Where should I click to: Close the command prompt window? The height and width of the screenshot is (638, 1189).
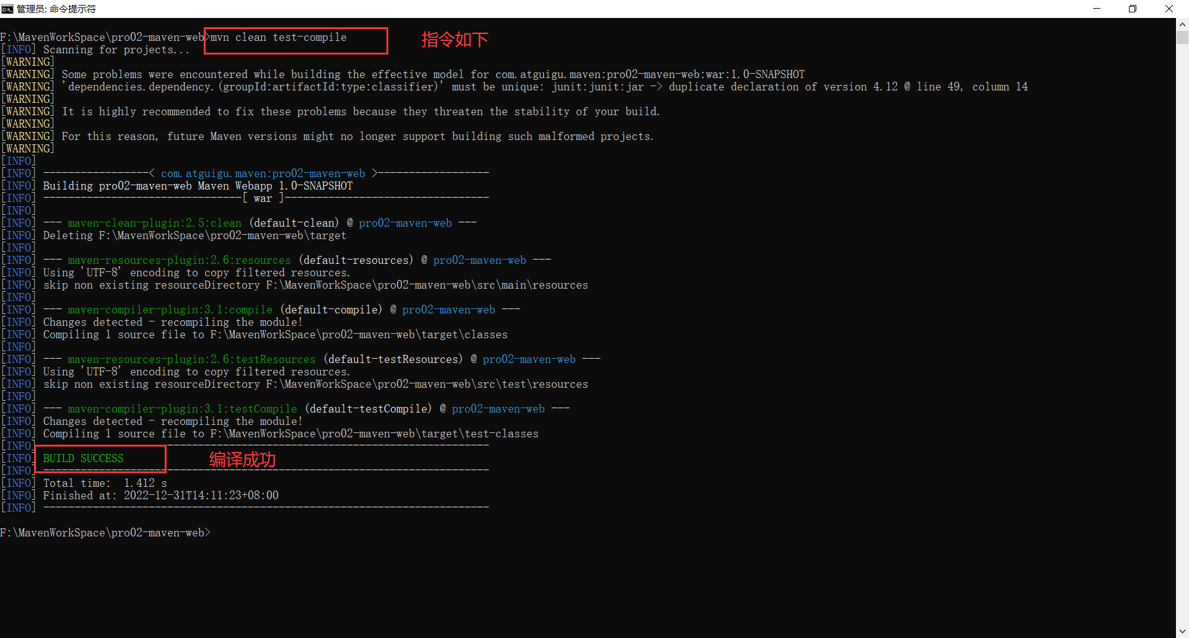pyautogui.click(x=1169, y=9)
